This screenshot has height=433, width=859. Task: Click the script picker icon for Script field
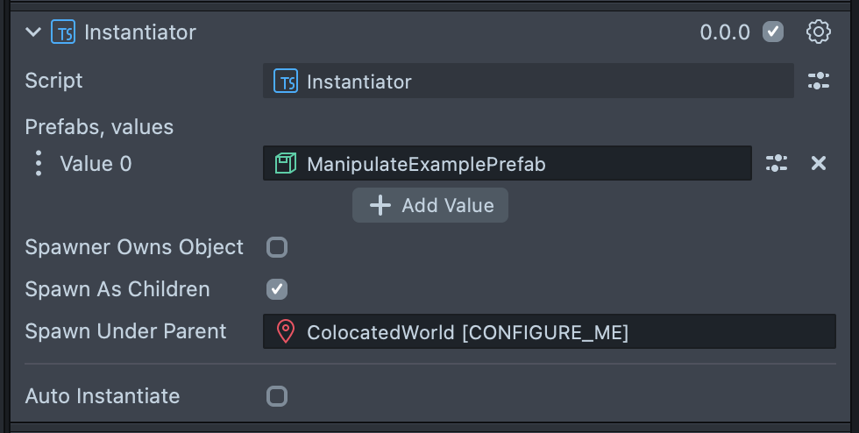pyautogui.click(x=818, y=82)
